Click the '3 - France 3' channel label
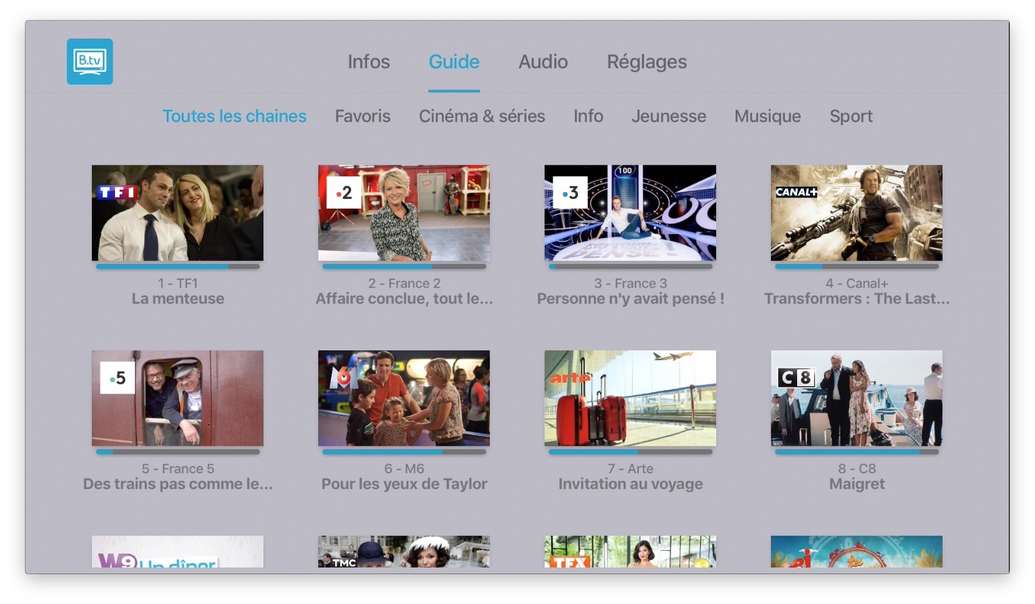The height and width of the screenshot is (604, 1035). pos(630,283)
